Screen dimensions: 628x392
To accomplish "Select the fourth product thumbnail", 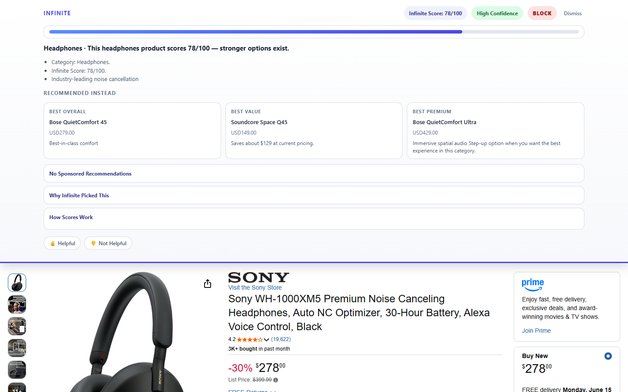I will click(x=17, y=348).
